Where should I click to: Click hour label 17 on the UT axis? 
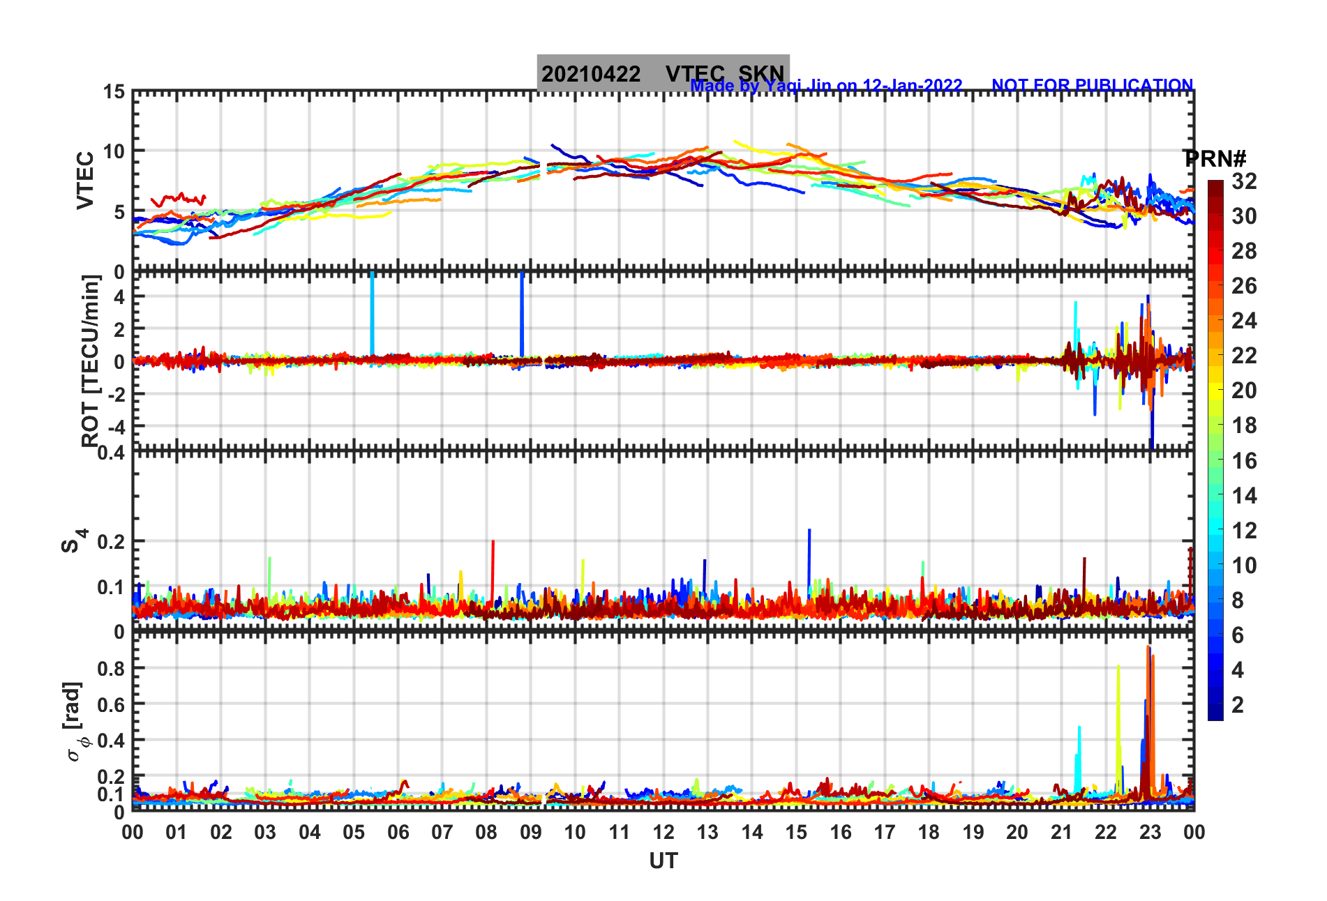[885, 832]
